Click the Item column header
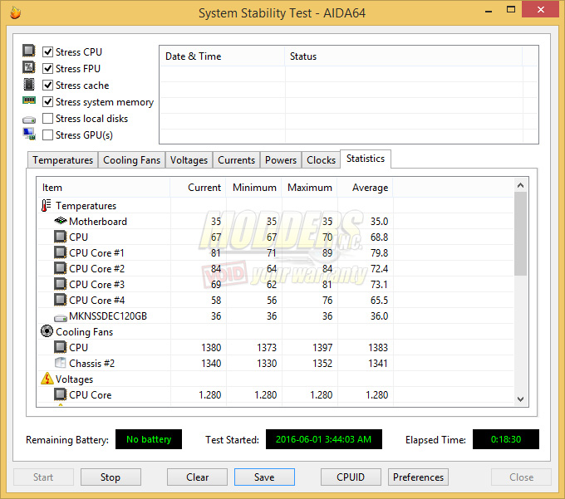This screenshot has height=499, width=565. click(x=103, y=188)
